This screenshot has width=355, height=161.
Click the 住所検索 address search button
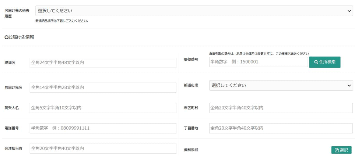click(324, 62)
